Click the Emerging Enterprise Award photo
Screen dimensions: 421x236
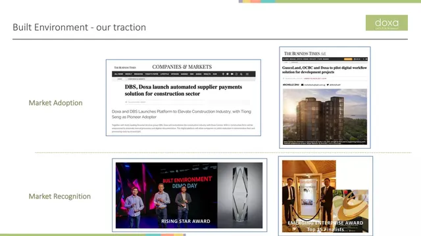(x=326, y=196)
